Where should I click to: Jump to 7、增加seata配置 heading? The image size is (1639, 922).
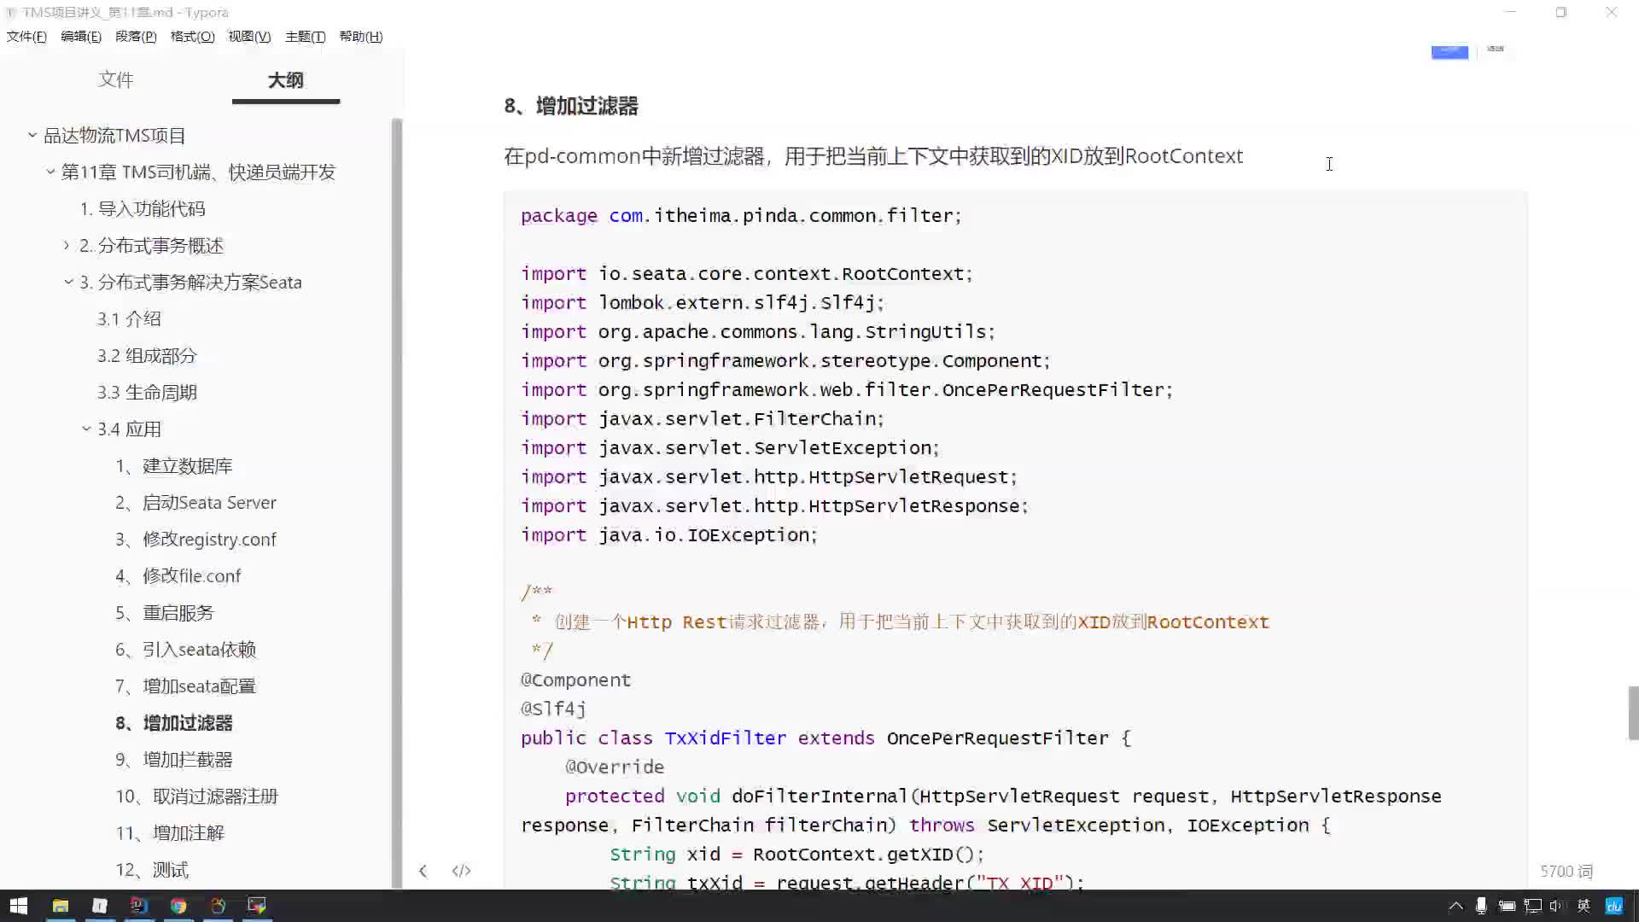pos(186,686)
